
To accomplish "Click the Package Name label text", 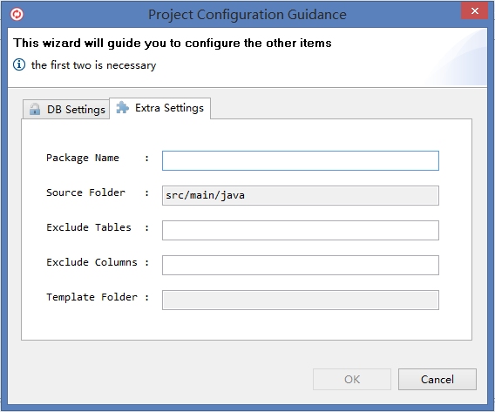I will point(83,158).
